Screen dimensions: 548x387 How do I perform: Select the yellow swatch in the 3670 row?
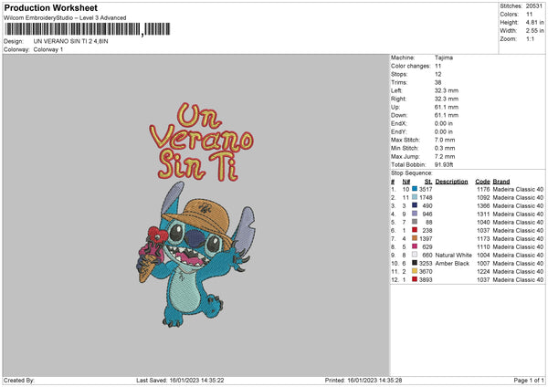(415, 271)
